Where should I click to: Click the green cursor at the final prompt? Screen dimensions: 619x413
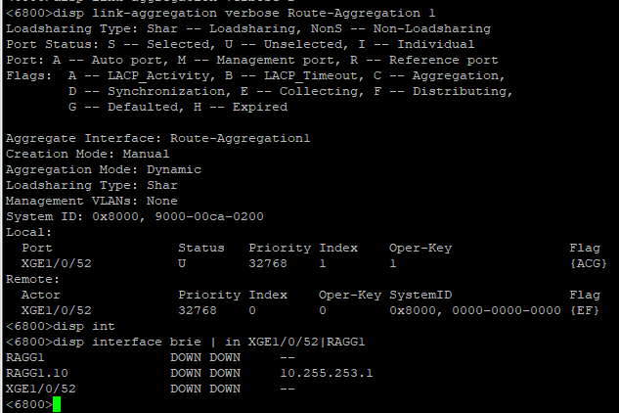click(x=57, y=404)
